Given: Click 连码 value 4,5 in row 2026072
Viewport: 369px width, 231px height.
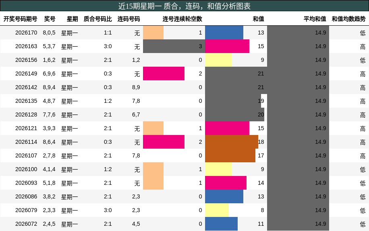Looking at the screenshot, I should pyautogui.click(x=136, y=224).
